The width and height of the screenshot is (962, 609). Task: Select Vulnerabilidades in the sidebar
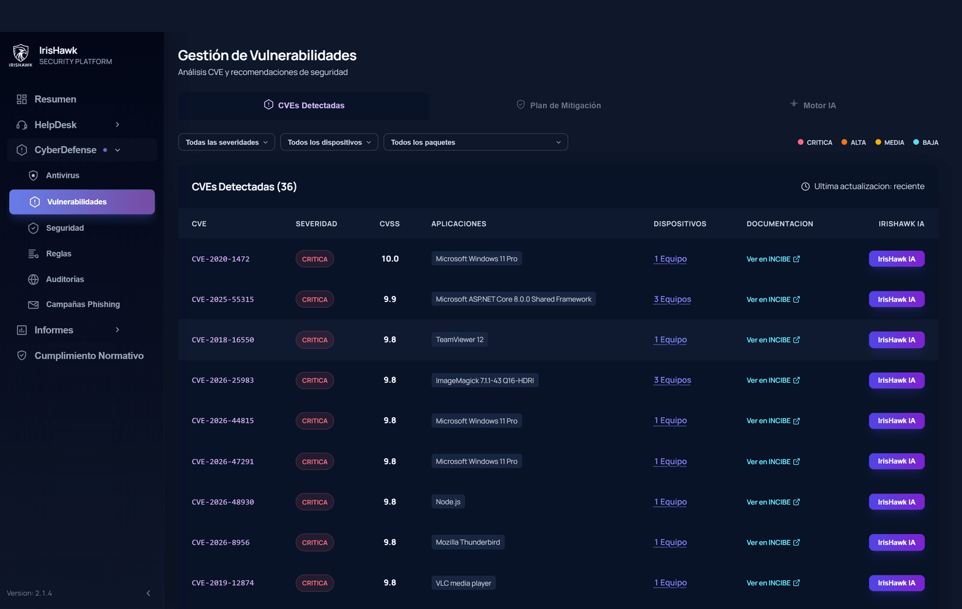(x=82, y=202)
